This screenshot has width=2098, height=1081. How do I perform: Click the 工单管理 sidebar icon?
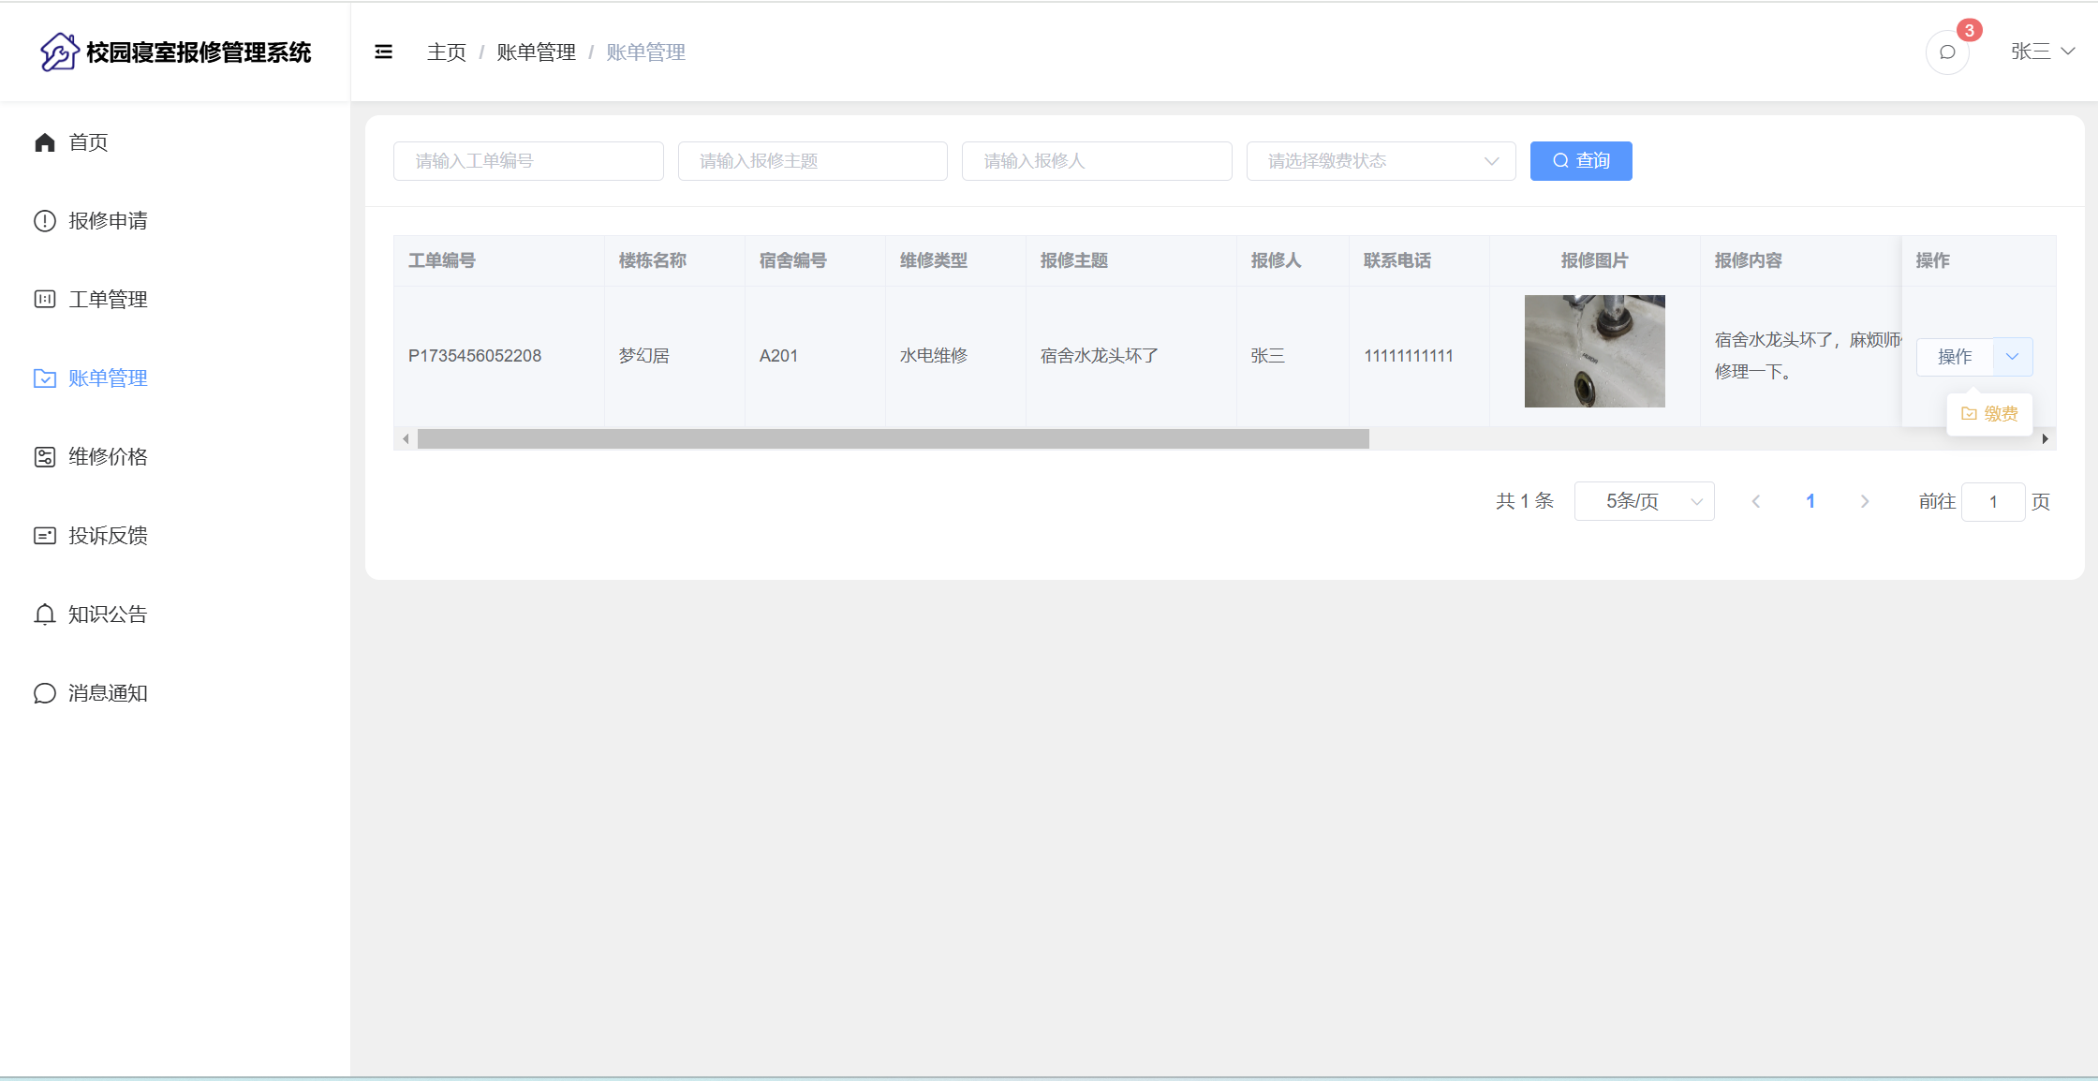point(45,300)
